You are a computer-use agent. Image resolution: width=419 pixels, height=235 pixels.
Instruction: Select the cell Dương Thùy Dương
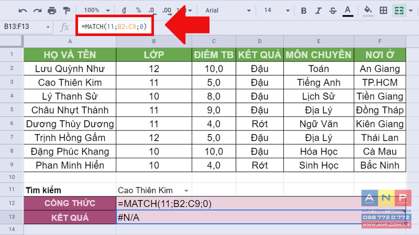70,124
